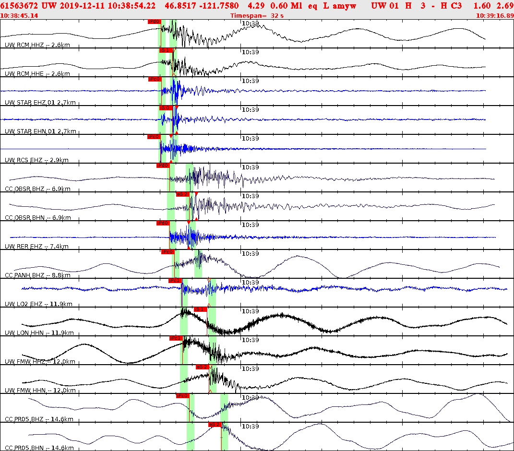Select the iPc0 pick flag on CC PR05 BHZ

tap(182, 396)
